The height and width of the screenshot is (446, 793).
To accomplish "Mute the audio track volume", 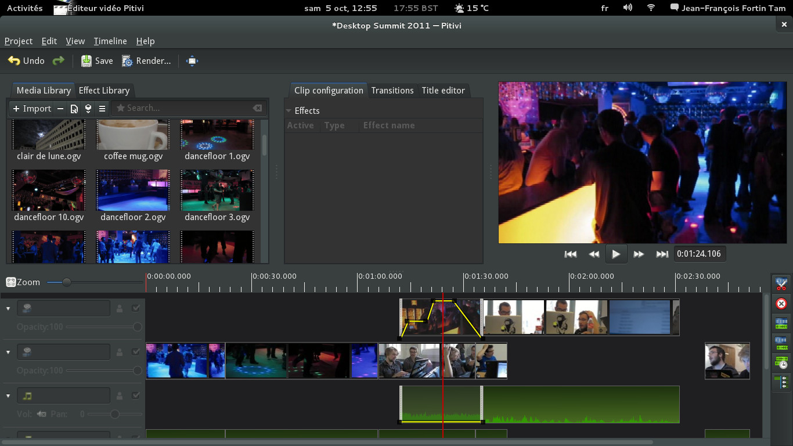I will coord(41,414).
